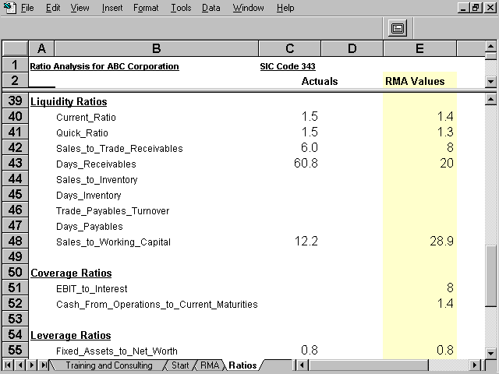This screenshot has height=374, width=499.
Task: Switch to Training and Consulting sheet
Action: 109,365
